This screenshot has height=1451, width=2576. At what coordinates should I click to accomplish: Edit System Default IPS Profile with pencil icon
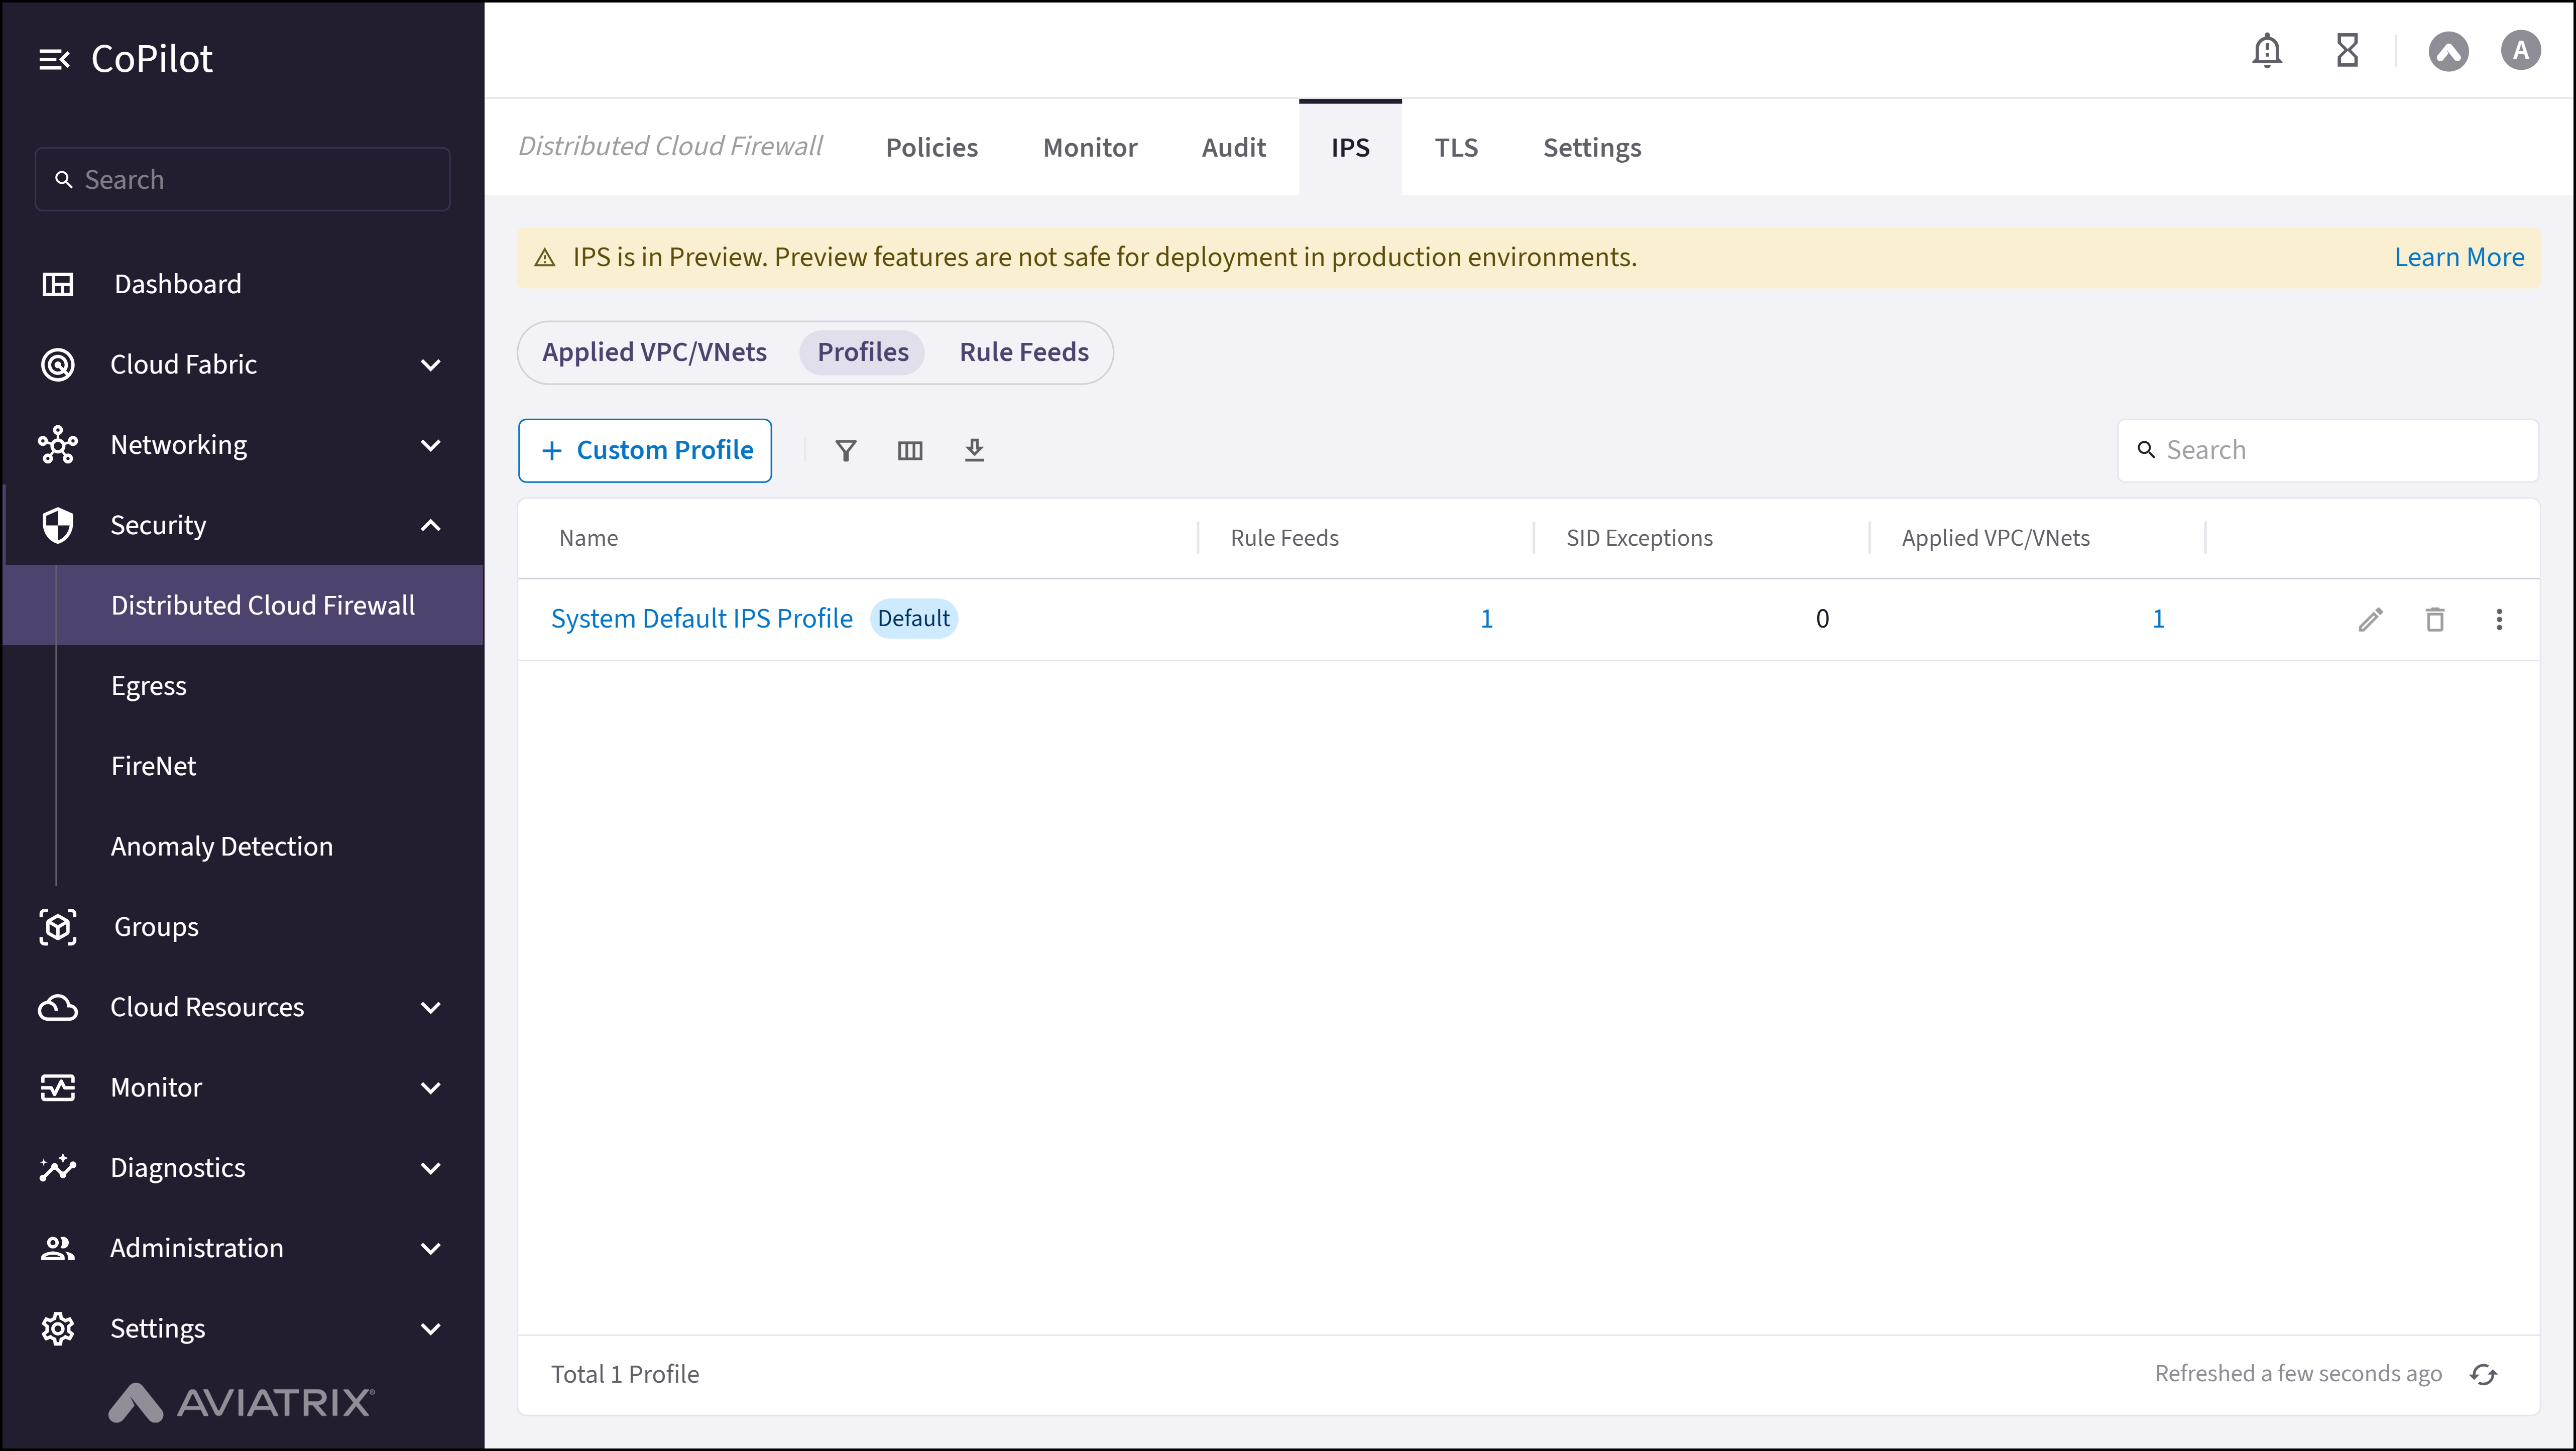pyautogui.click(x=2370, y=620)
